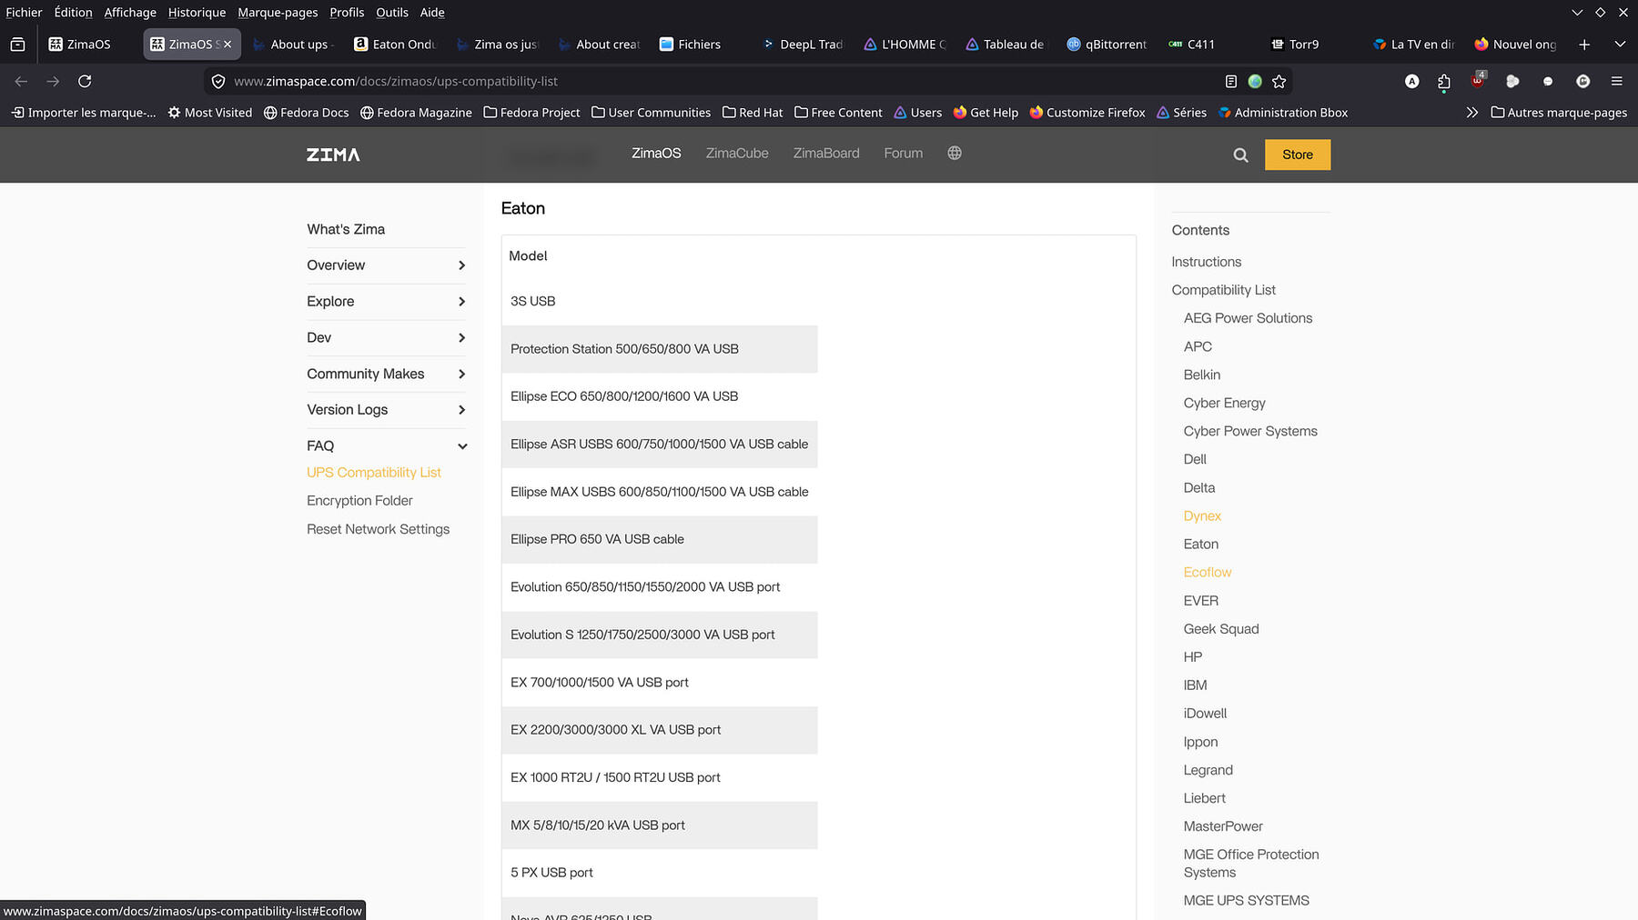Screen dimensions: 1638x920
Task: Select the "MX 5/8/10/15/20 kVA USB port" row
Action: tap(660, 825)
